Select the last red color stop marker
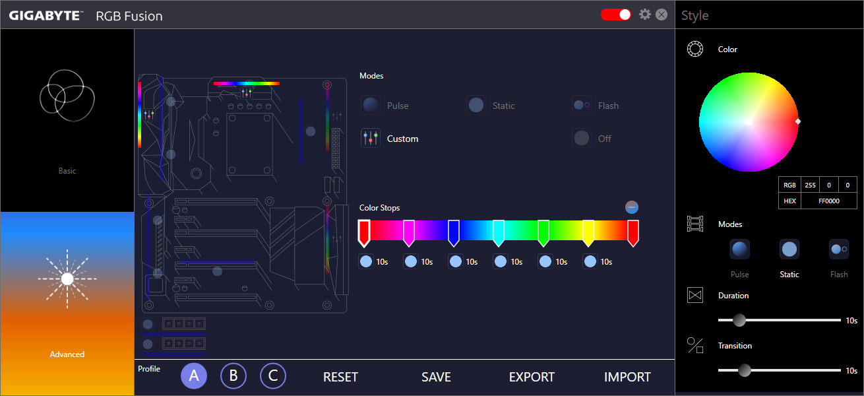The width and height of the screenshot is (864, 396). [633, 233]
